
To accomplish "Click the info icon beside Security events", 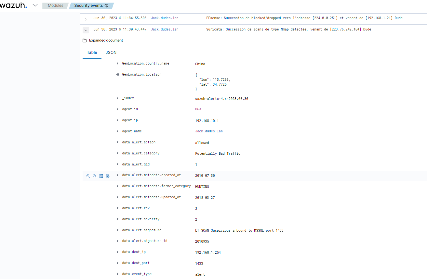I will (106, 6).
